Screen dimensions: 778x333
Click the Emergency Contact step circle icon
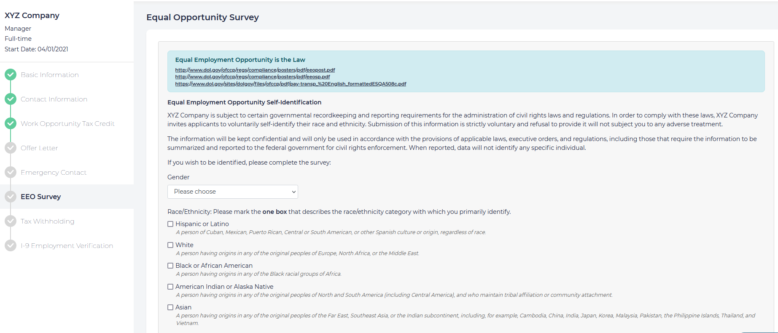[x=11, y=172]
